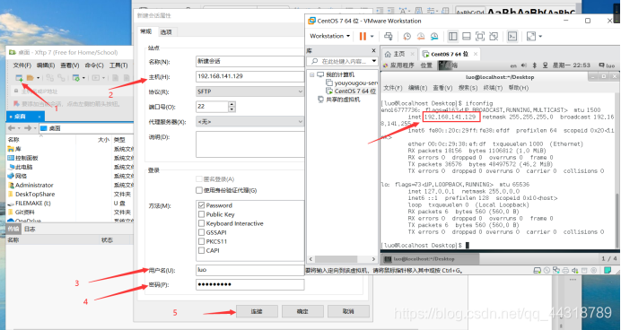Image resolution: width=621 pixels, height=330 pixels.
Task: Click the console view icon in VMware toolbar
Action: point(512,36)
